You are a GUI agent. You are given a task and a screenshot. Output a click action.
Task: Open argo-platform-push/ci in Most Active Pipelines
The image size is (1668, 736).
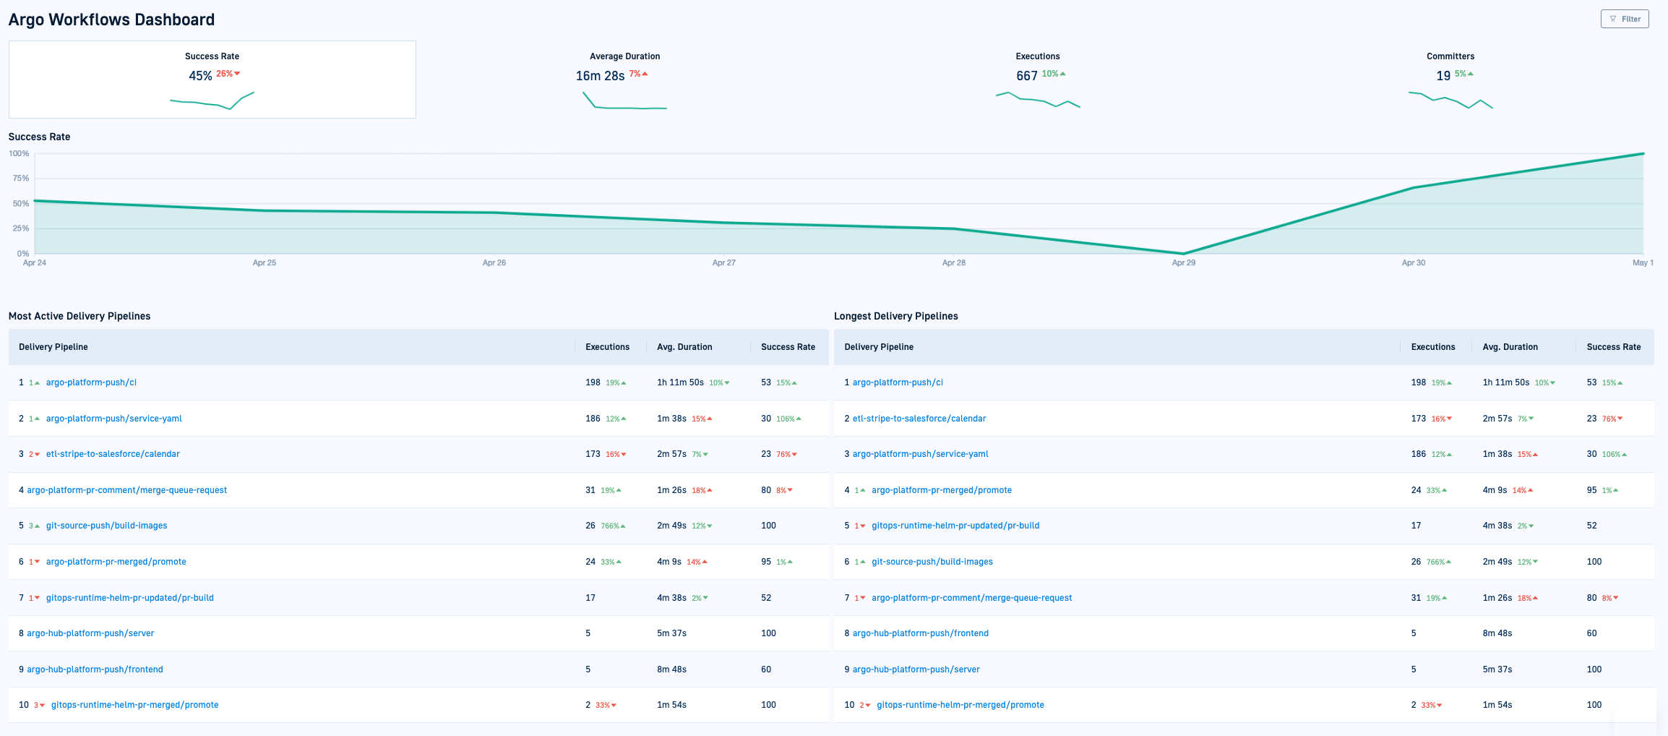coord(91,382)
